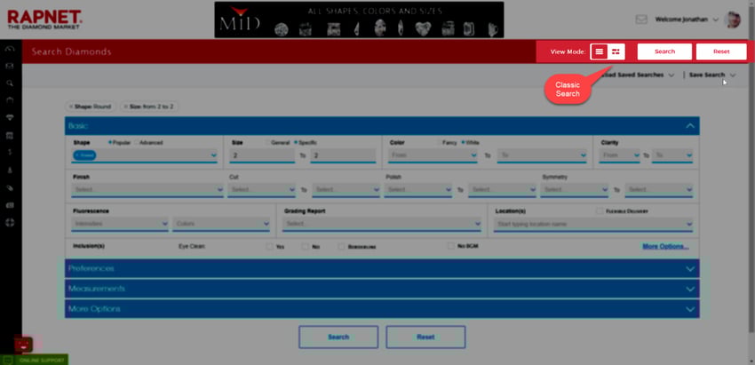
Task: Click the More Options link
Action: [x=664, y=246]
